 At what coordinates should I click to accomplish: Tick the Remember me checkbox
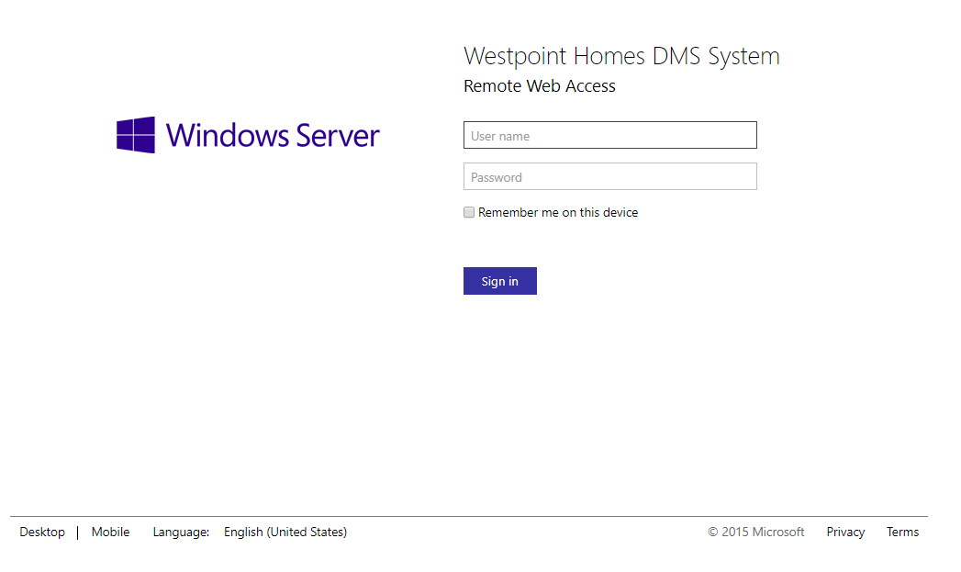[469, 212]
